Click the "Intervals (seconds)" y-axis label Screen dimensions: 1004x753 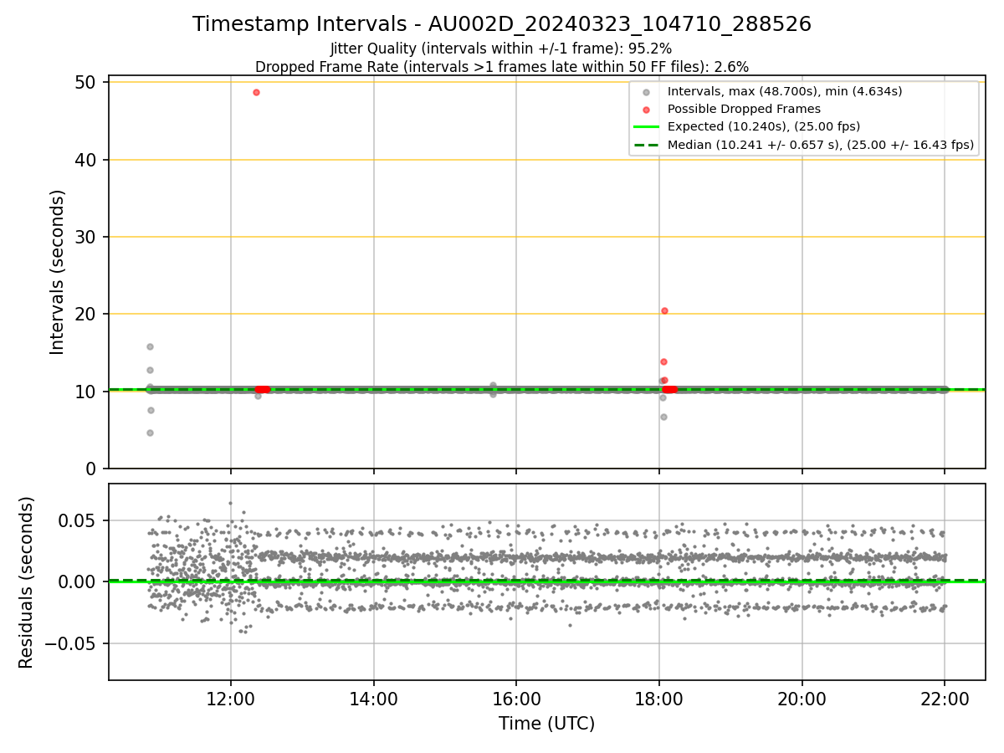[57, 272]
